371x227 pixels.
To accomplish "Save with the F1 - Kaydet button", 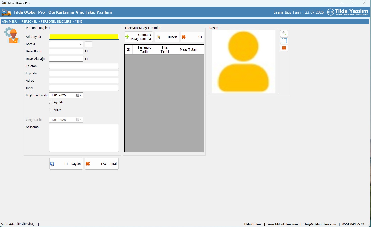I will [66, 164].
